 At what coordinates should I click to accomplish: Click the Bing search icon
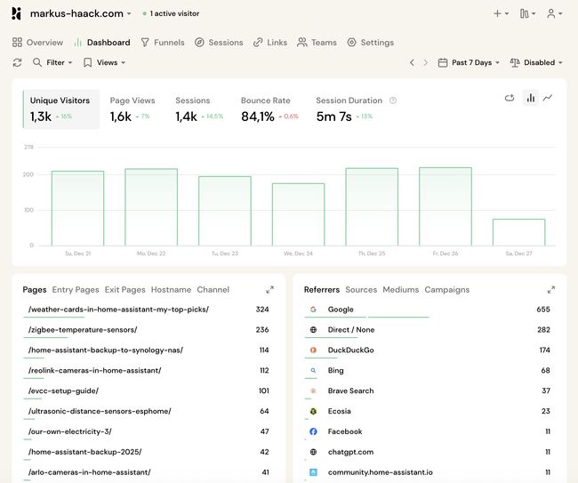pyautogui.click(x=313, y=370)
